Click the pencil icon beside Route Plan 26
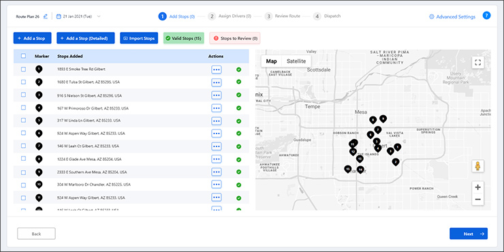 pyautogui.click(x=46, y=16)
